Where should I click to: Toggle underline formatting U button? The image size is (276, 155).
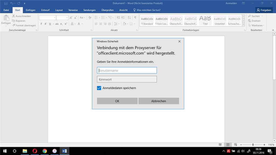pos(50,24)
